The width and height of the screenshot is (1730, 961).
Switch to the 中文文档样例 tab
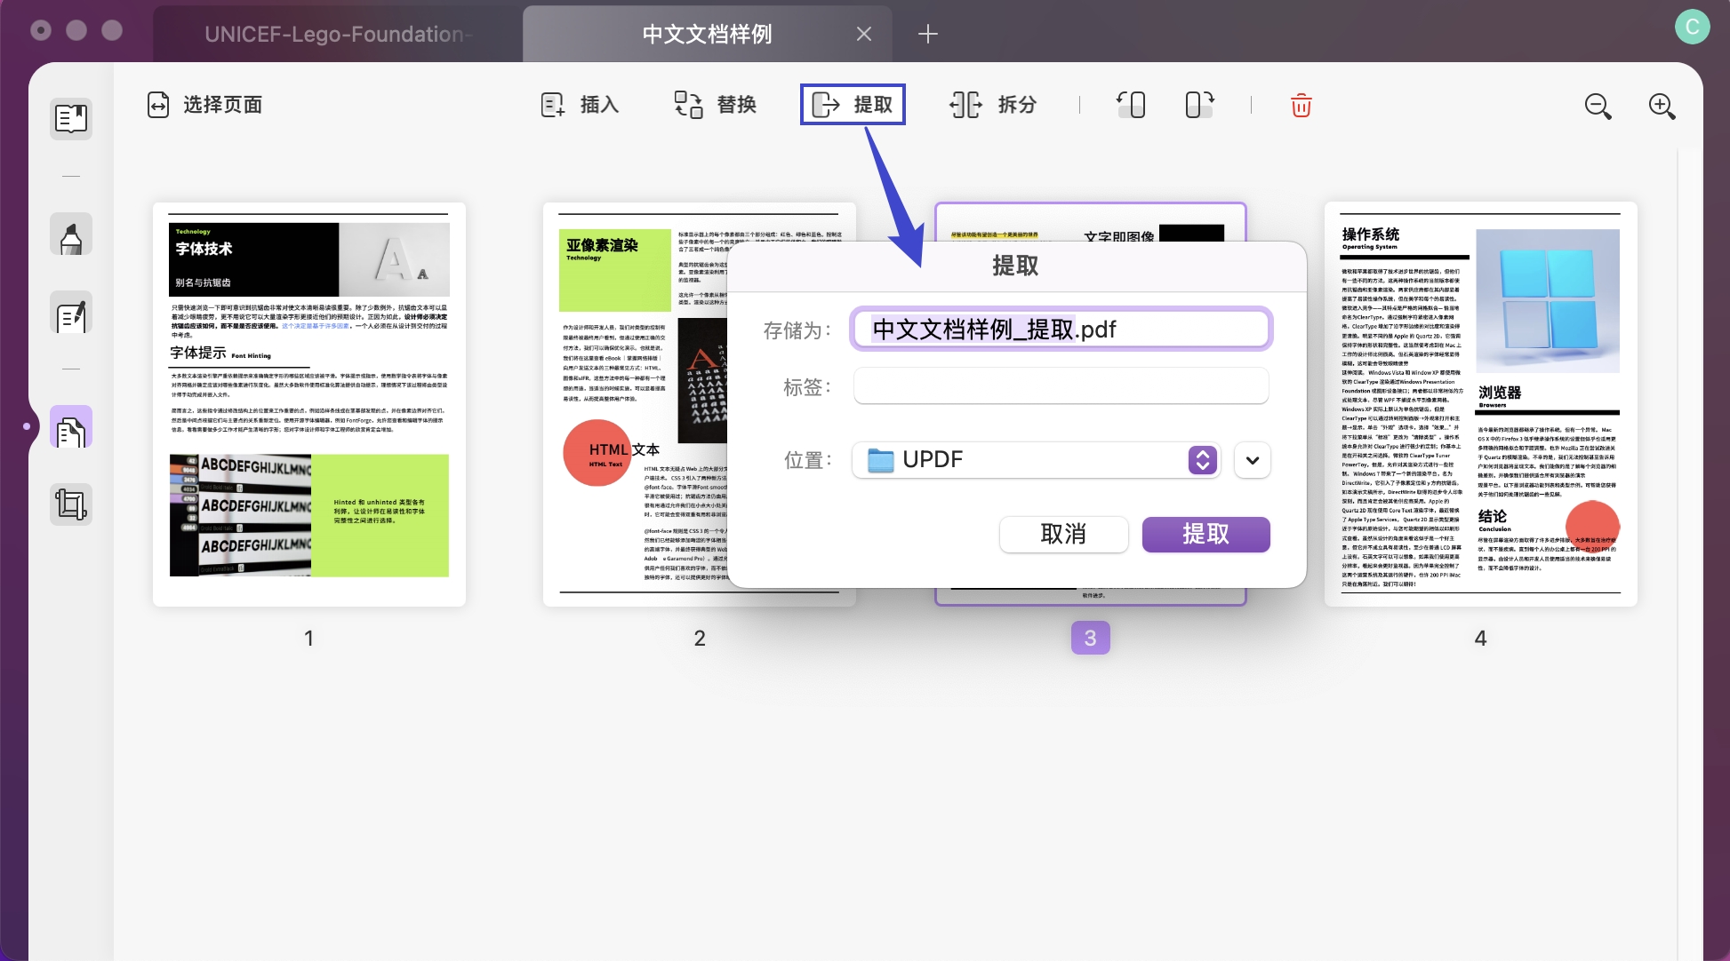[708, 34]
